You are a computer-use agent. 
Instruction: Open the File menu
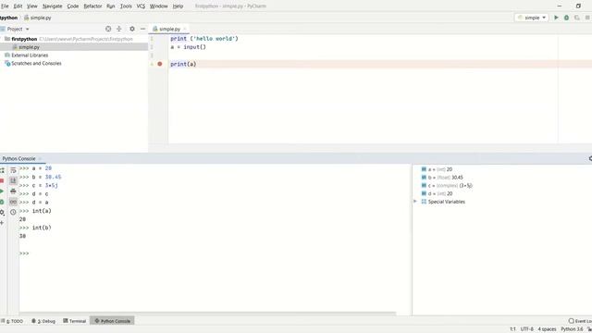pos(5,6)
